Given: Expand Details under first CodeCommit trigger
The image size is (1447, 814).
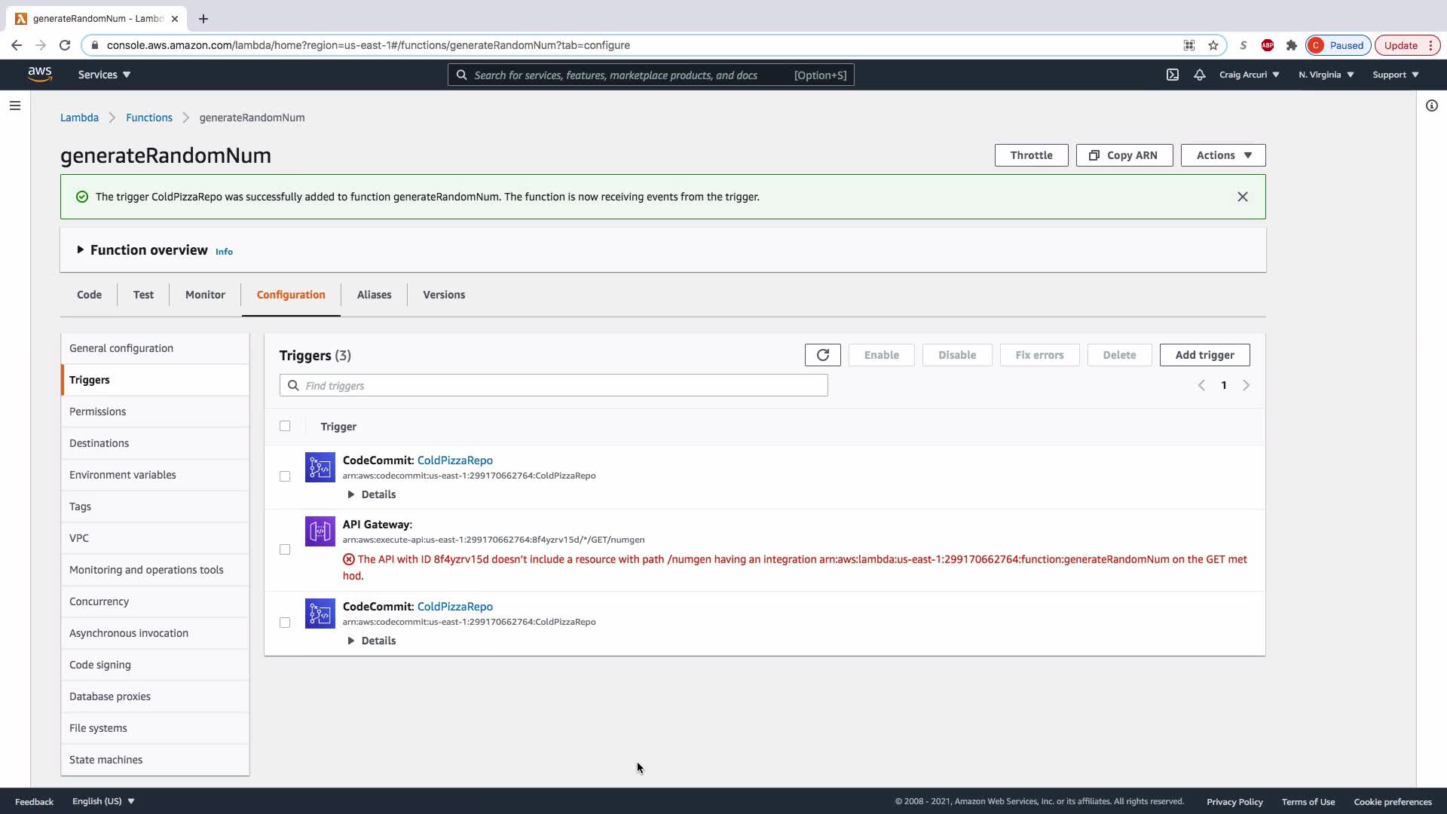Looking at the screenshot, I should [371, 494].
